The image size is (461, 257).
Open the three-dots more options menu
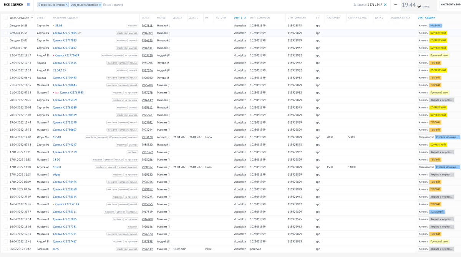[396, 5]
